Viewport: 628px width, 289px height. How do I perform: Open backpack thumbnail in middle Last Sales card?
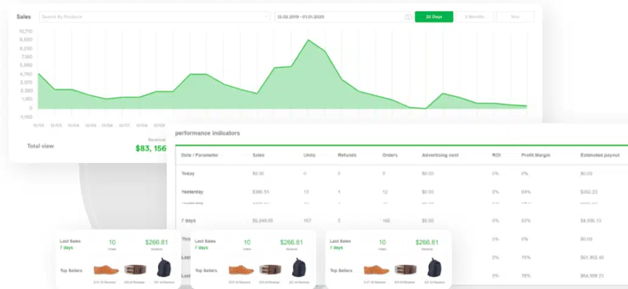coord(298,267)
